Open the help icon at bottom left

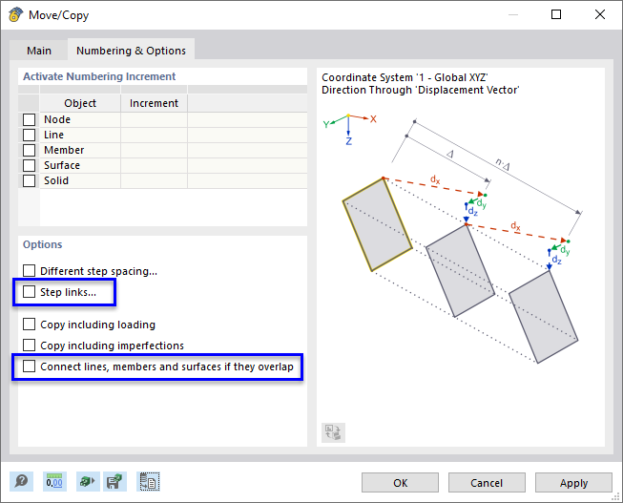(21, 482)
